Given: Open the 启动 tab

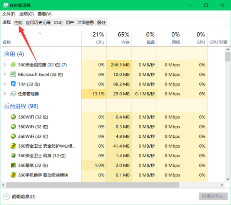Looking at the screenshot, I should pos(58,23).
